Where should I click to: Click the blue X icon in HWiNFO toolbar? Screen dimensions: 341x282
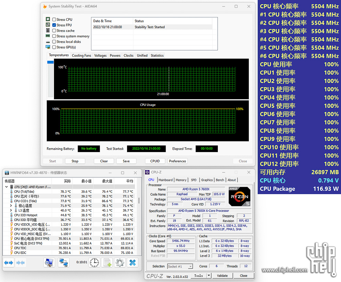pyautogui.click(x=133, y=263)
